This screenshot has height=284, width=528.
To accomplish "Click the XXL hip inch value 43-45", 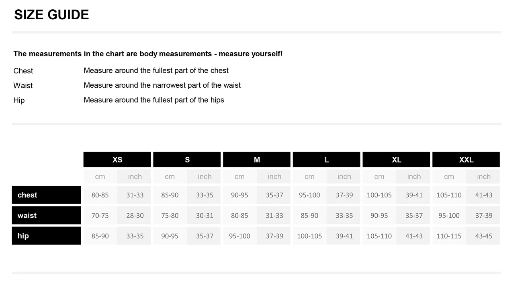I will (x=483, y=236).
